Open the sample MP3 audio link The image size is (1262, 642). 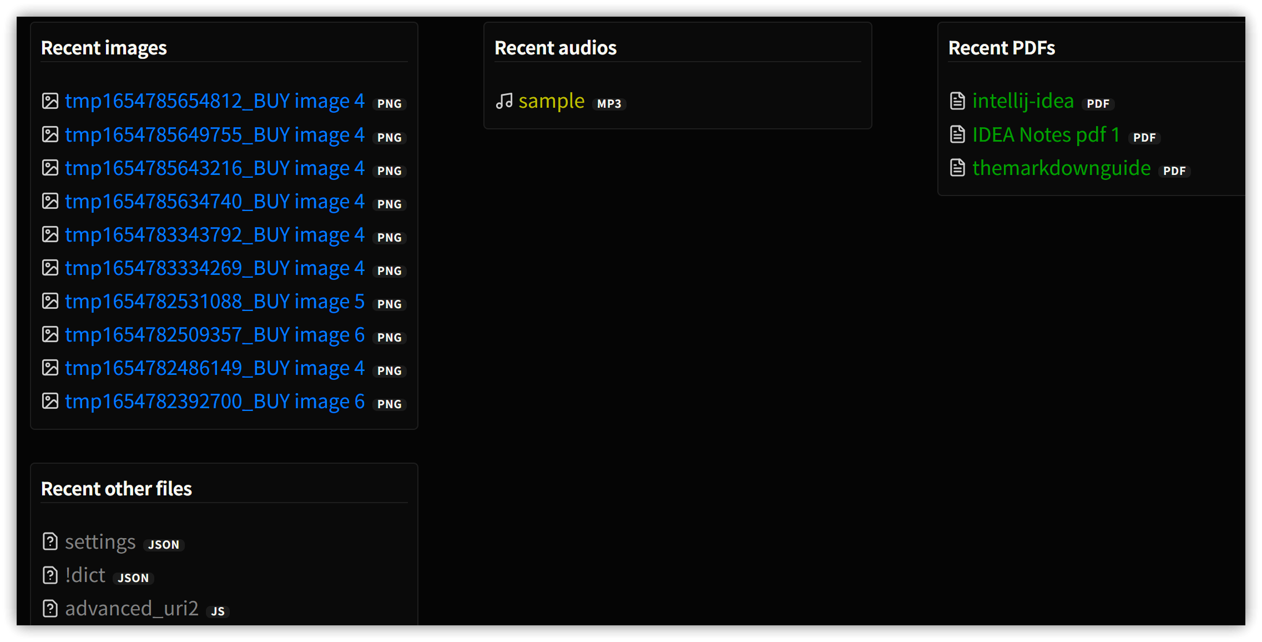tap(551, 101)
